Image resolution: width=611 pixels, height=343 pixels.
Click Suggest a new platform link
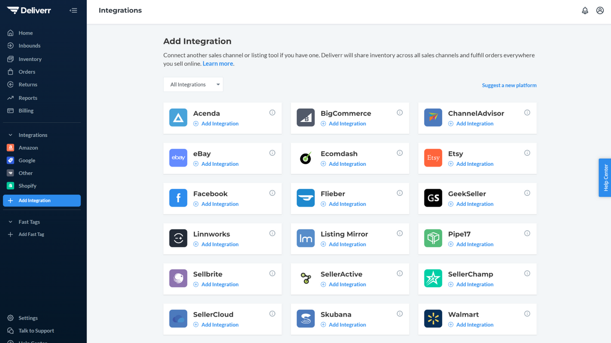point(509,85)
